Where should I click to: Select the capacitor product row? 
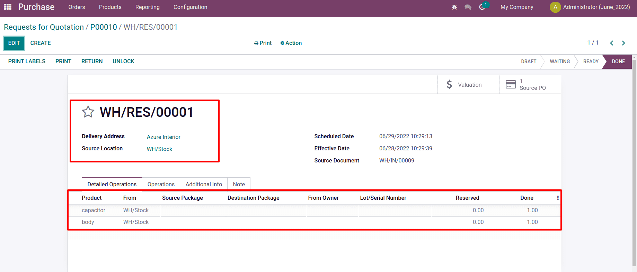tap(314, 210)
